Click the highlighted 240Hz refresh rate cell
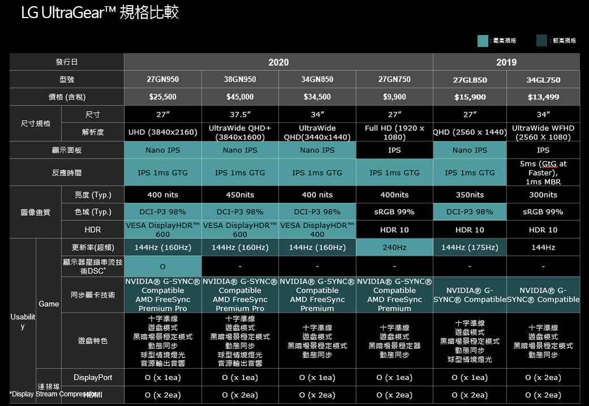Screen dimensions: 589x406 pyautogui.click(x=394, y=247)
